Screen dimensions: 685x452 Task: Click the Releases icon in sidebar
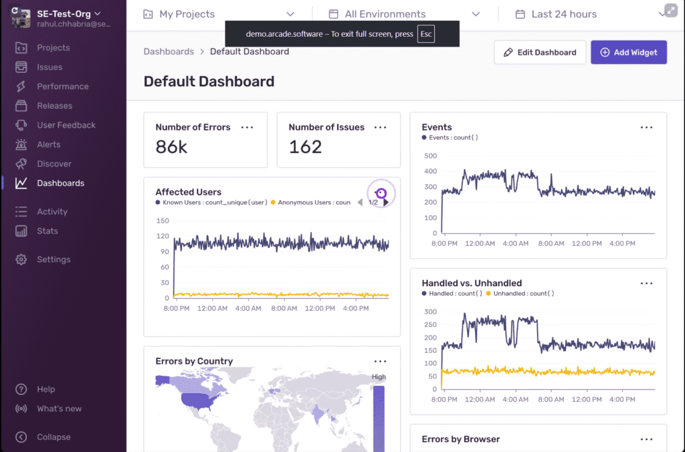tap(21, 106)
